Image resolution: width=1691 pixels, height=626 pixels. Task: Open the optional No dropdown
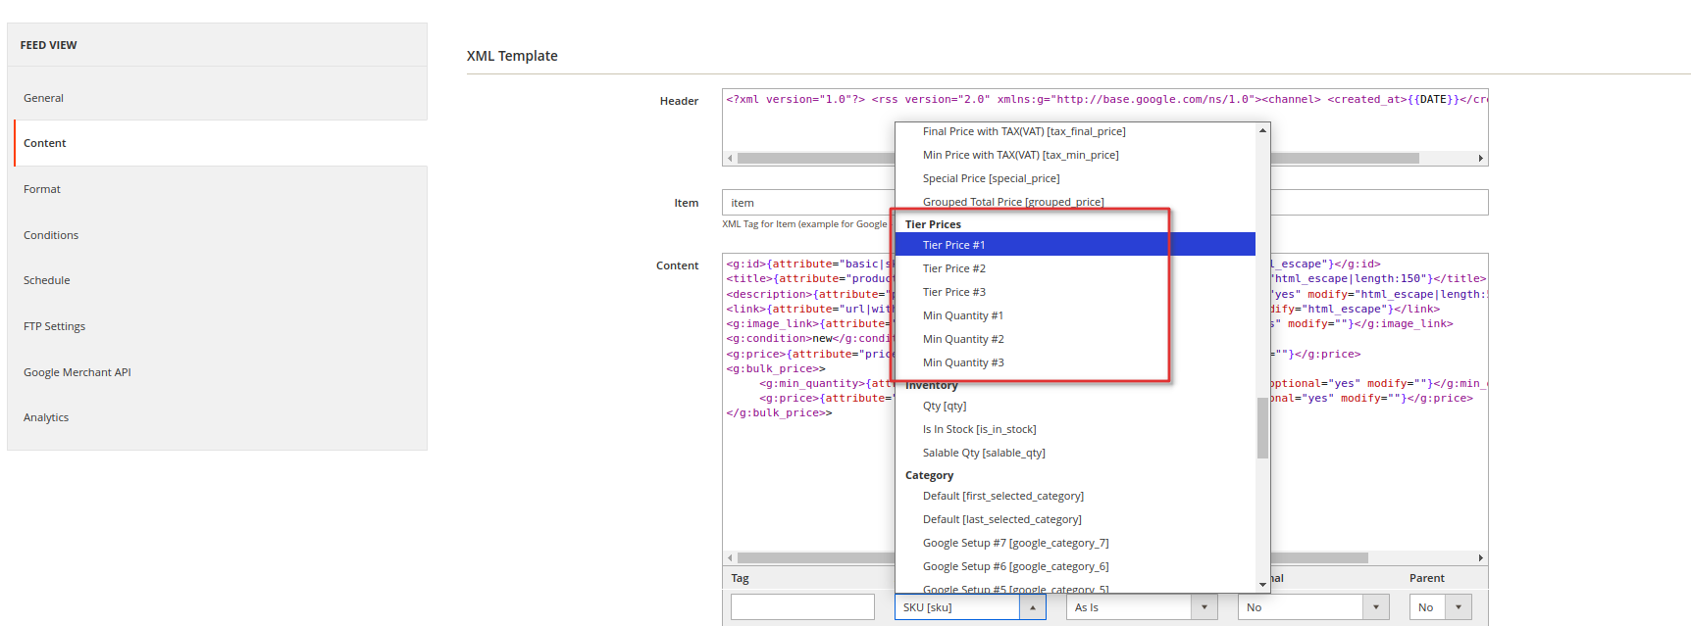point(1314,607)
